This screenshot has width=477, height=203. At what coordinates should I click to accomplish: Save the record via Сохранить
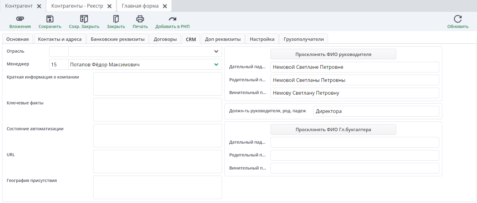point(50,21)
